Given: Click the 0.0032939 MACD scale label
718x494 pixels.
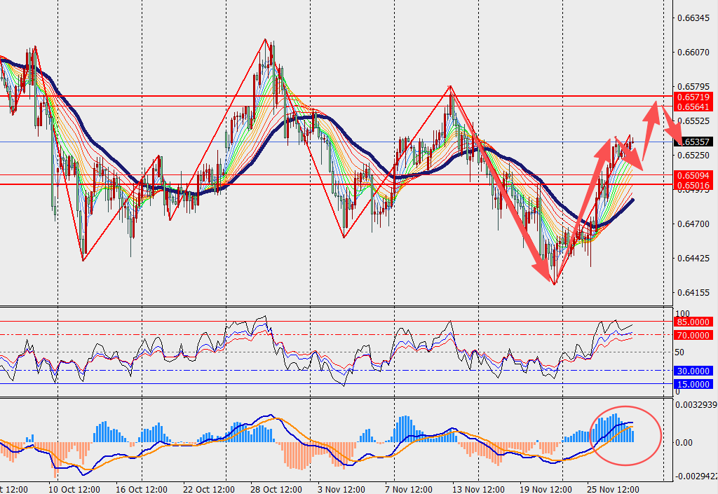Looking at the screenshot, I should pyautogui.click(x=694, y=404).
